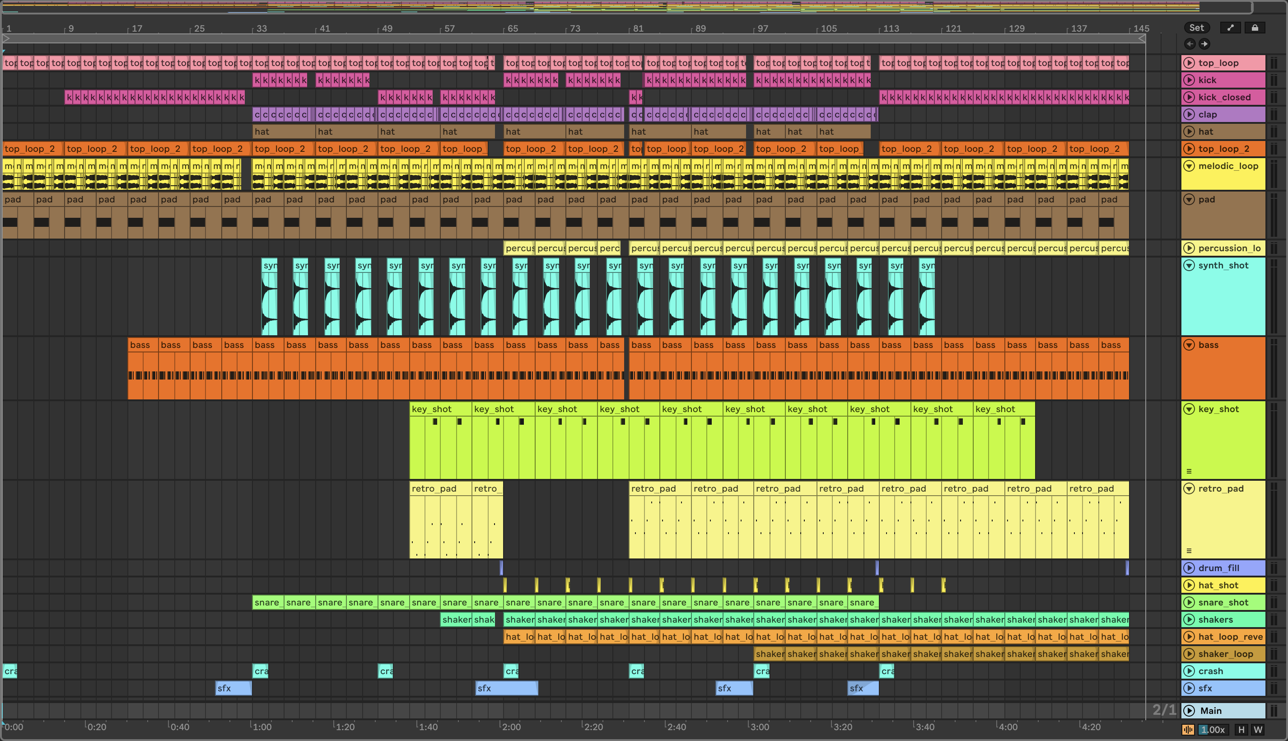Click the mixer toggle beside the top_loop track

coord(1274,63)
